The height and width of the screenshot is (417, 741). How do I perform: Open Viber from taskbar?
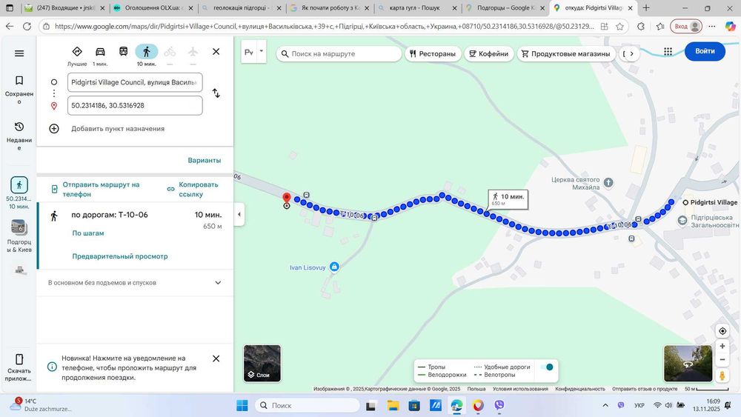point(499,405)
